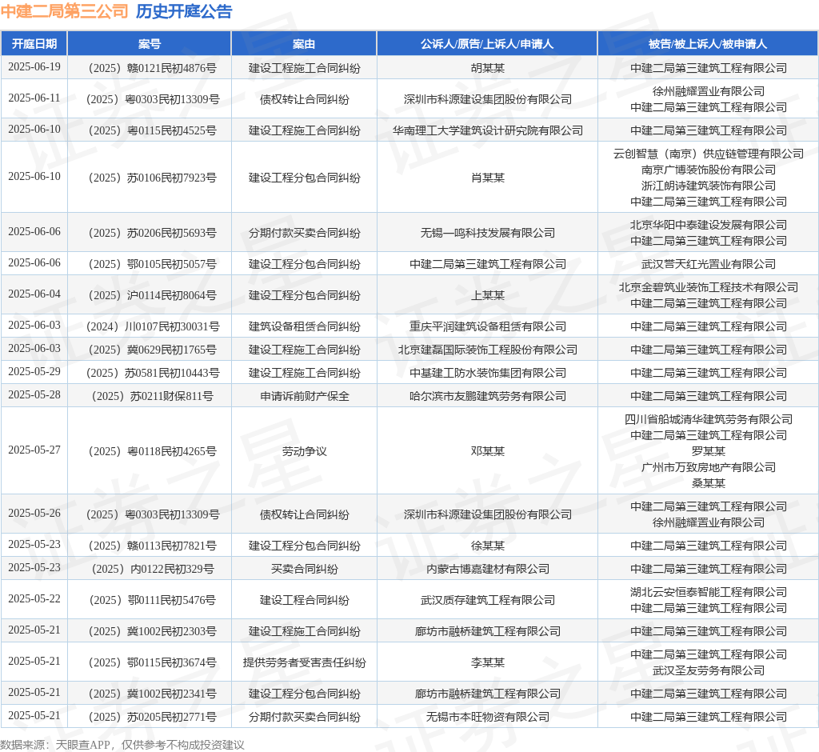
Task: Click plaintiff 北京建磊国际装饰工程股份有限公司
Action: tap(488, 350)
